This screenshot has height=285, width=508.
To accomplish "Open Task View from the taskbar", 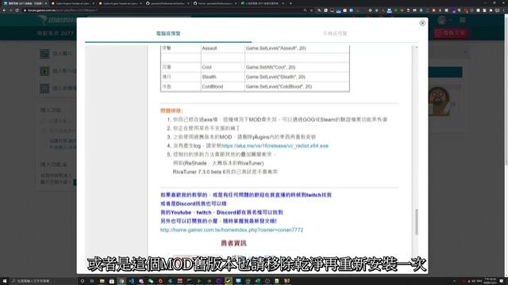I will coord(92,281).
